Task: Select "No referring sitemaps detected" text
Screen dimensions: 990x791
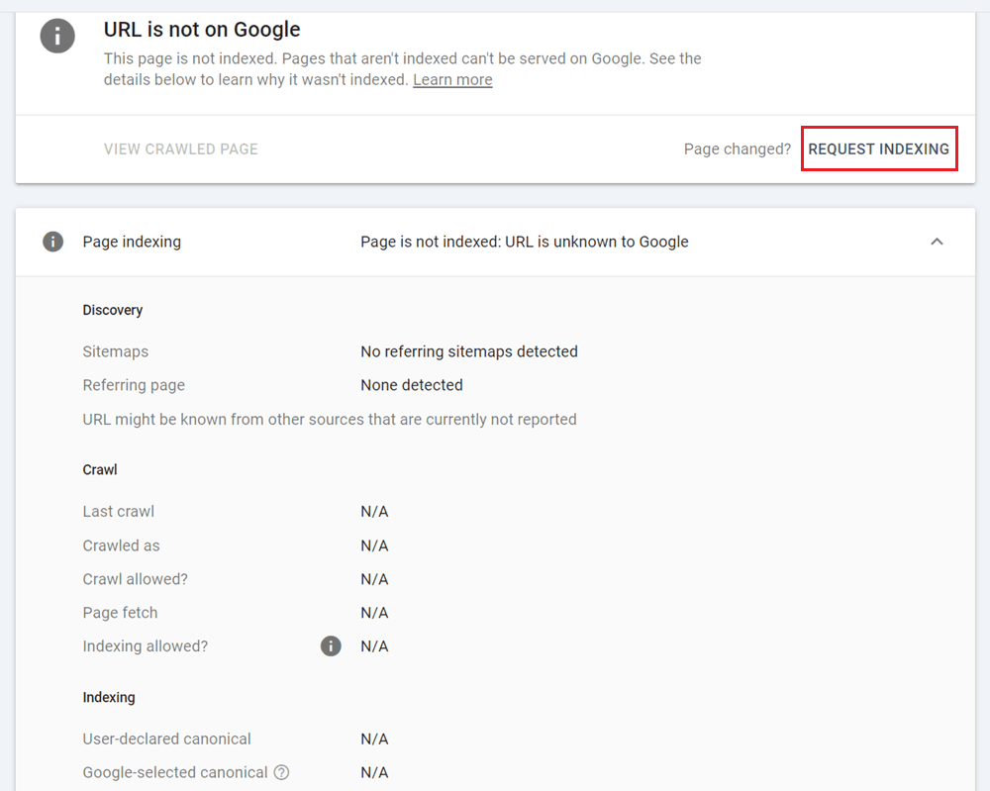Action: (x=469, y=351)
